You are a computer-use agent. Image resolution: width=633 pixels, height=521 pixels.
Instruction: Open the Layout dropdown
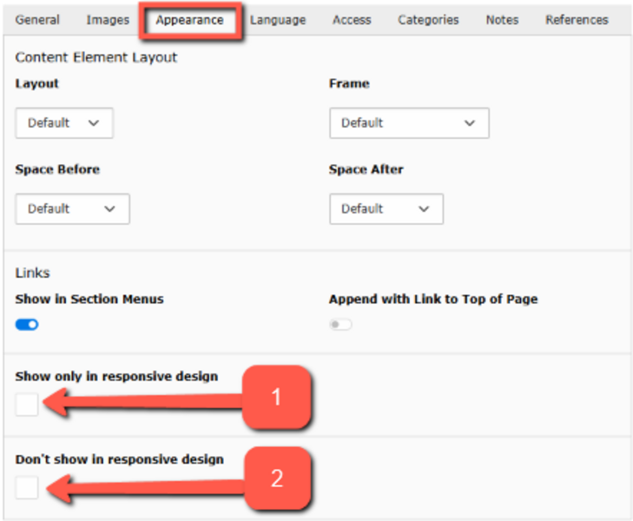[64, 123]
